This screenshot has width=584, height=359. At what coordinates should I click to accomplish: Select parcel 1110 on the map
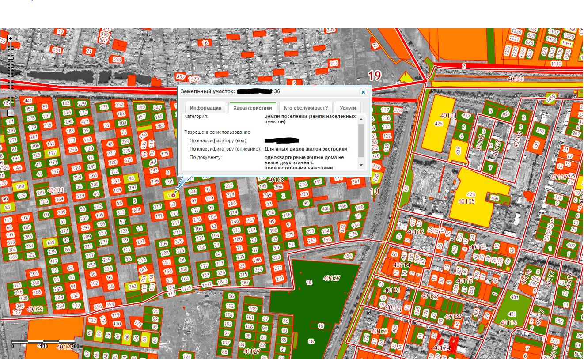[x=556, y=64]
